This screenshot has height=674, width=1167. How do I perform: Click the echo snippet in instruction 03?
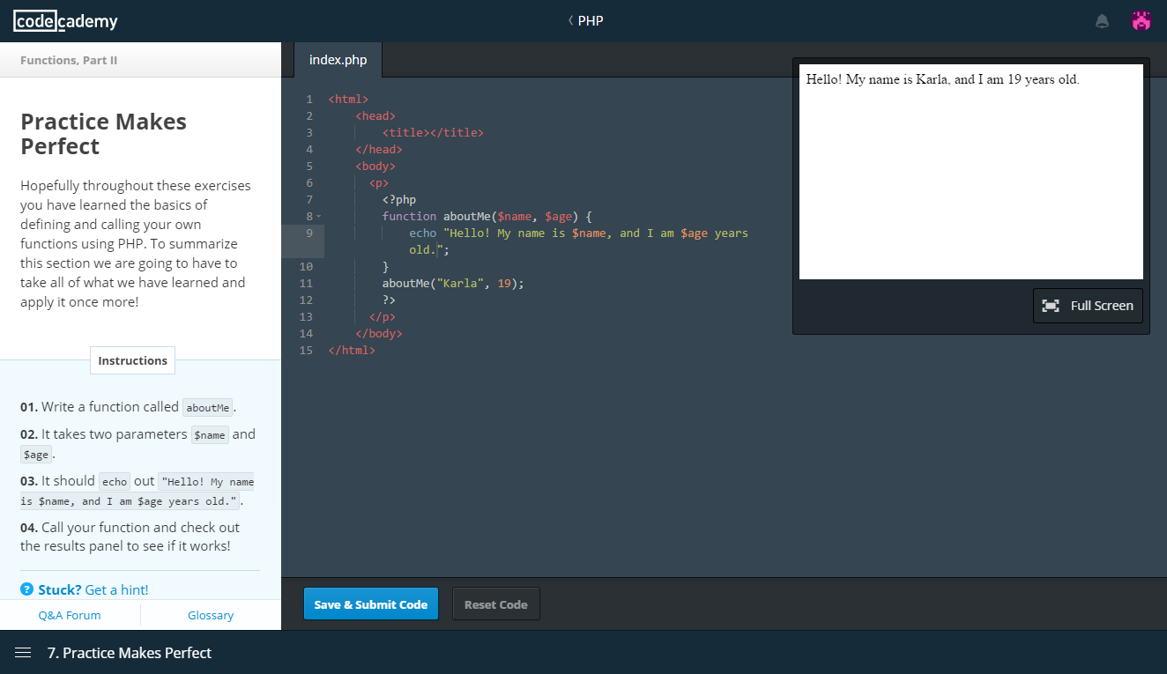(x=115, y=482)
